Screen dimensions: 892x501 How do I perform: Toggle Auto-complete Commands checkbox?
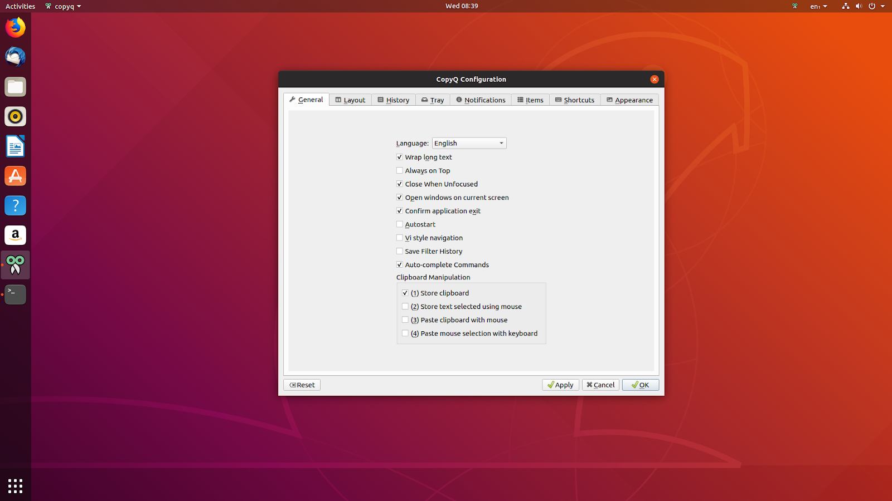click(399, 264)
